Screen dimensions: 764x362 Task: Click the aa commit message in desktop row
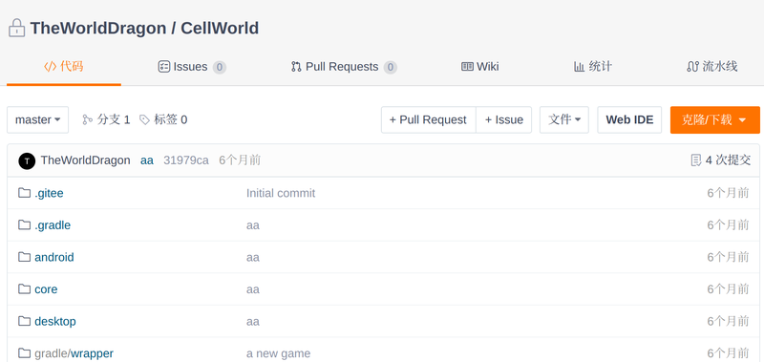click(253, 321)
